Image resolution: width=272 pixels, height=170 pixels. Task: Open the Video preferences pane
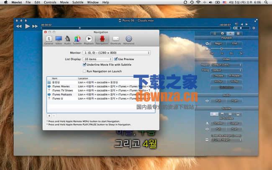pos(59,40)
